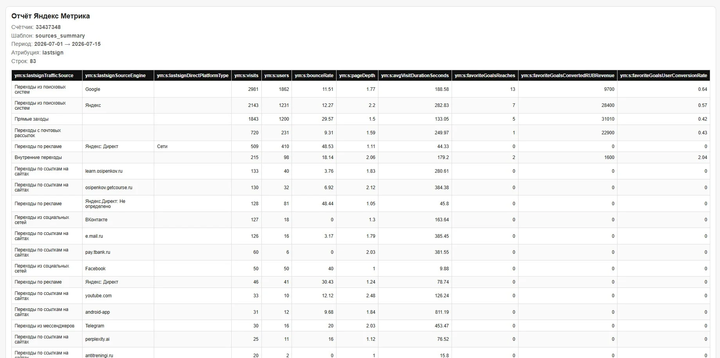Select the android-app source cell
The width and height of the screenshot is (720, 358).
(x=118, y=312)
